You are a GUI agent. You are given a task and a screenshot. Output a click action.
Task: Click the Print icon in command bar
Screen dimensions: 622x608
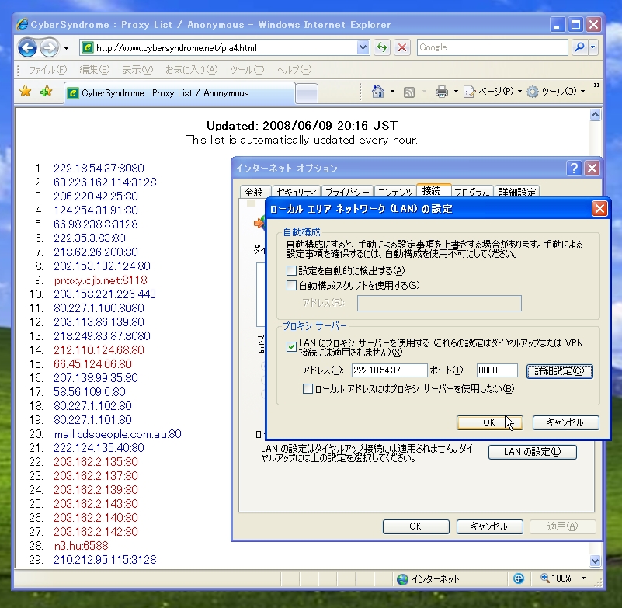442,92
